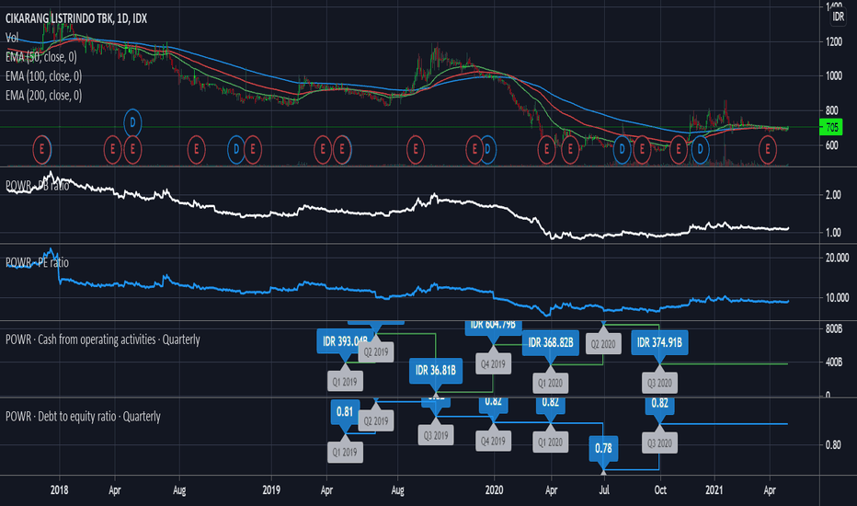This screenshot has width=857, height=506.
Task: Click the Q3 2019 tag in the debt to equity pane
Action: (436, 435)
